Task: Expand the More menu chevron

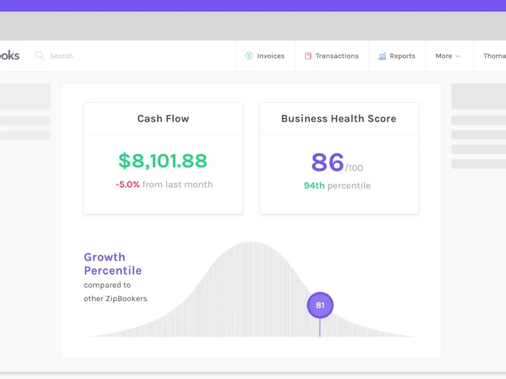Action: pos(458,56)
